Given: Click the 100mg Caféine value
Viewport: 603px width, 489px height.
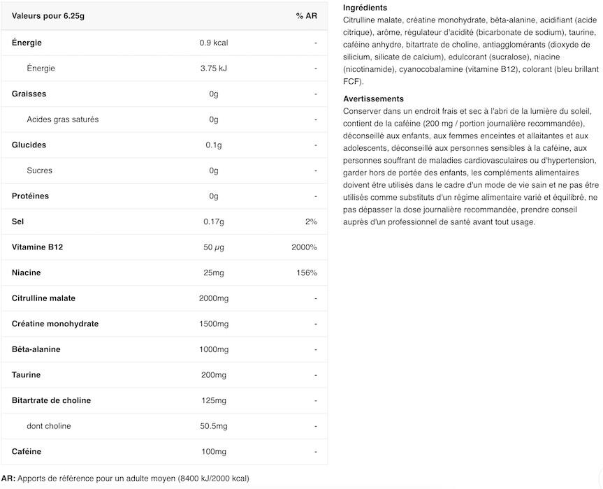Looking at the screenshot, I should click(x=214, y=452).
